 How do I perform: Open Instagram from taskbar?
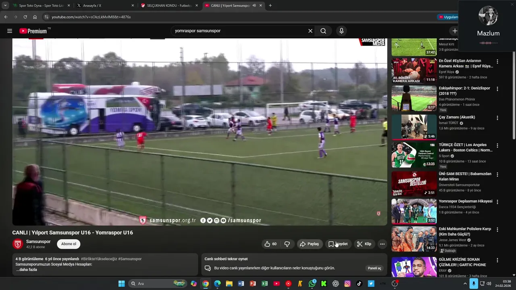347,284
